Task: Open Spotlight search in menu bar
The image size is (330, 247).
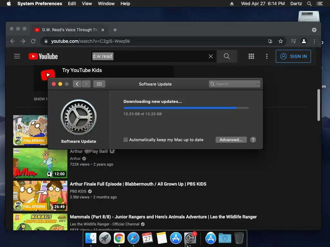Action: pos(309,4)
